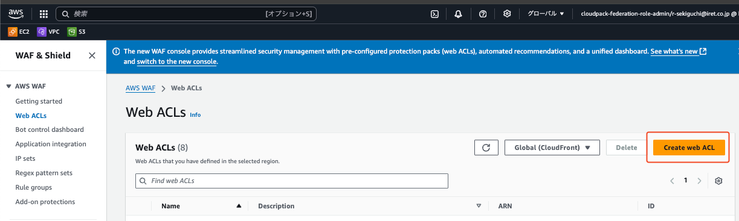Screen dimensions: 739x221
Task: Open Bot control dashboard
Action: coord(50,129)
